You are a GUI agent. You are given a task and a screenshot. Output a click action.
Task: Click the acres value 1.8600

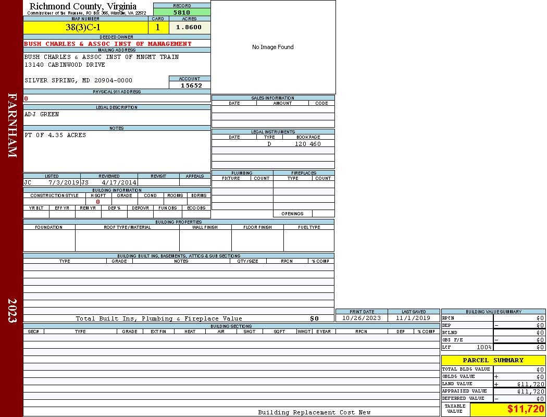coord(189,28)
